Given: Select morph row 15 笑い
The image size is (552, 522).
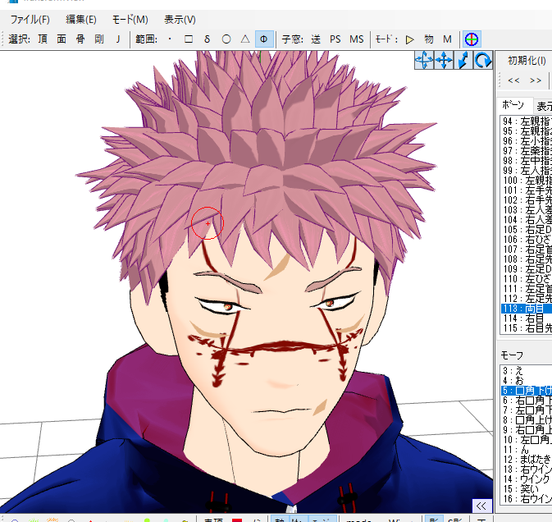Looking at the screenshot, I should click(527, 489).
